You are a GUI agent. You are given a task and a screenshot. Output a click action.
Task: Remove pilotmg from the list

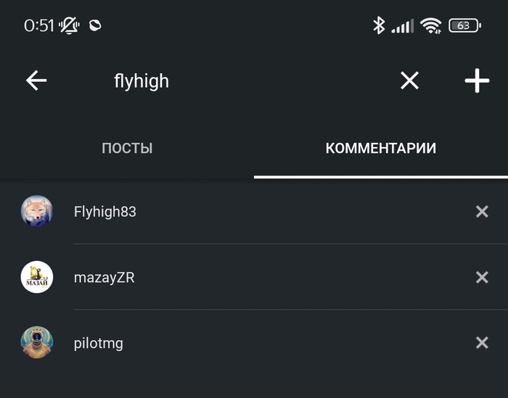click(482, 343)
